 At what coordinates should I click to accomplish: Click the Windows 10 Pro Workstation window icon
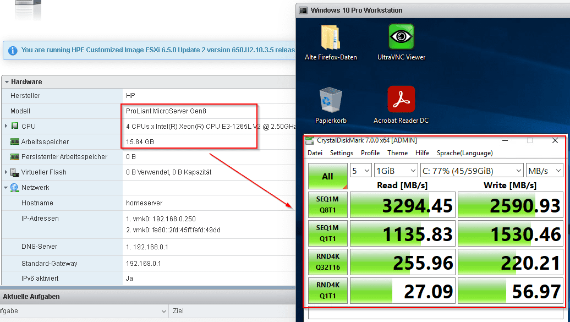tap(303, 10)
